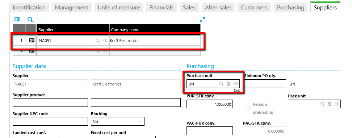Toggle the Version preloading checkbox
Screen dimensions: 352x138
(247, 108)
